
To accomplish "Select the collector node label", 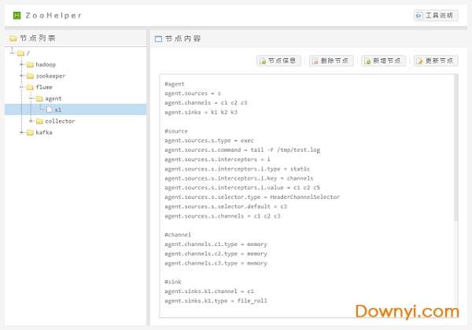I will click(60, 121).
